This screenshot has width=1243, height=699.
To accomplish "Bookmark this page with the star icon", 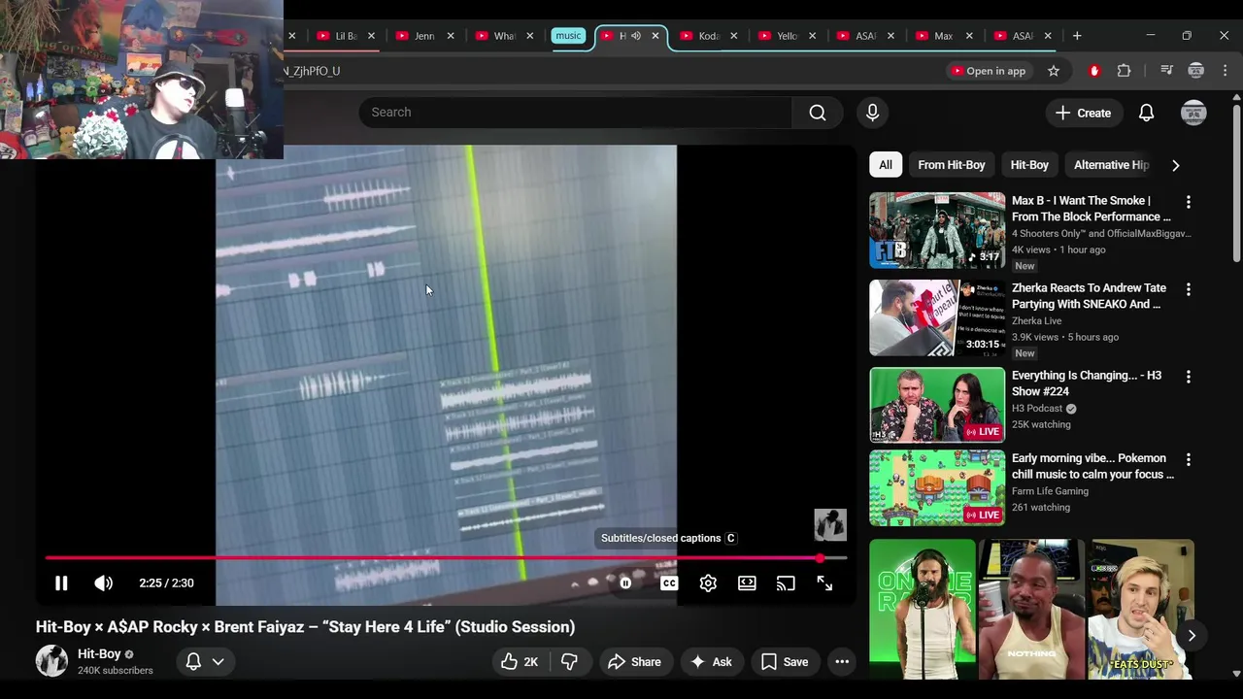I will 1053,71.
